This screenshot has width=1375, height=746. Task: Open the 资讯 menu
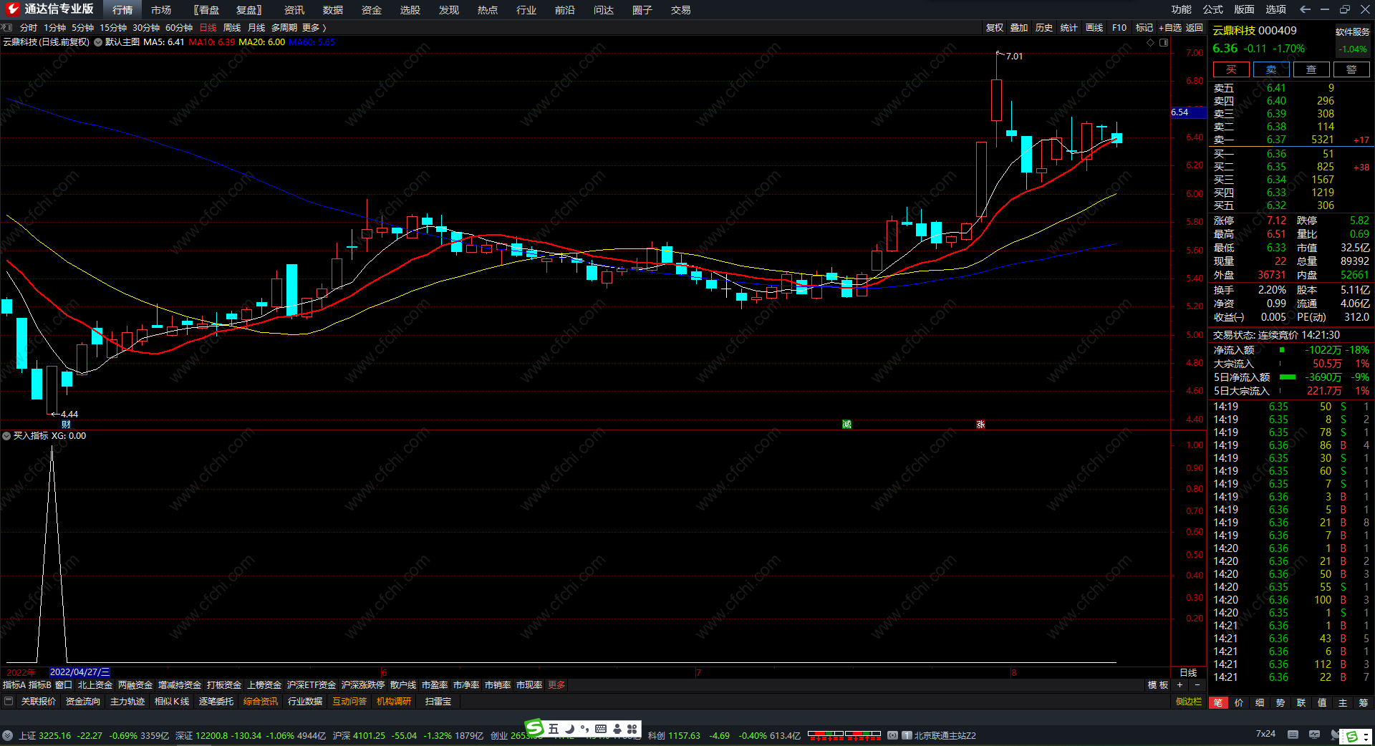(x=294, y=10)
